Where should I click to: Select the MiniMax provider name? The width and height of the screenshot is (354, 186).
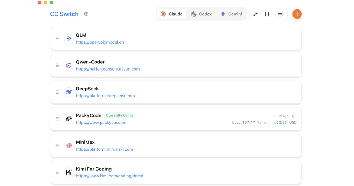85,142
